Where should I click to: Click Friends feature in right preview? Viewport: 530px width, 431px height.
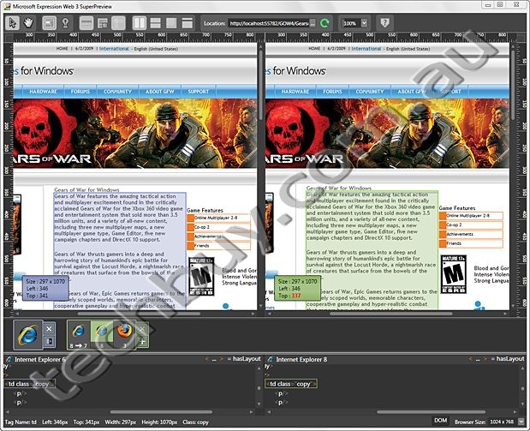(471, 243)
